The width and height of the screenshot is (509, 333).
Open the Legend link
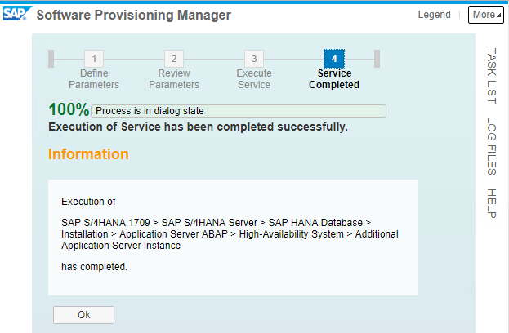click(x=434, y=15)
